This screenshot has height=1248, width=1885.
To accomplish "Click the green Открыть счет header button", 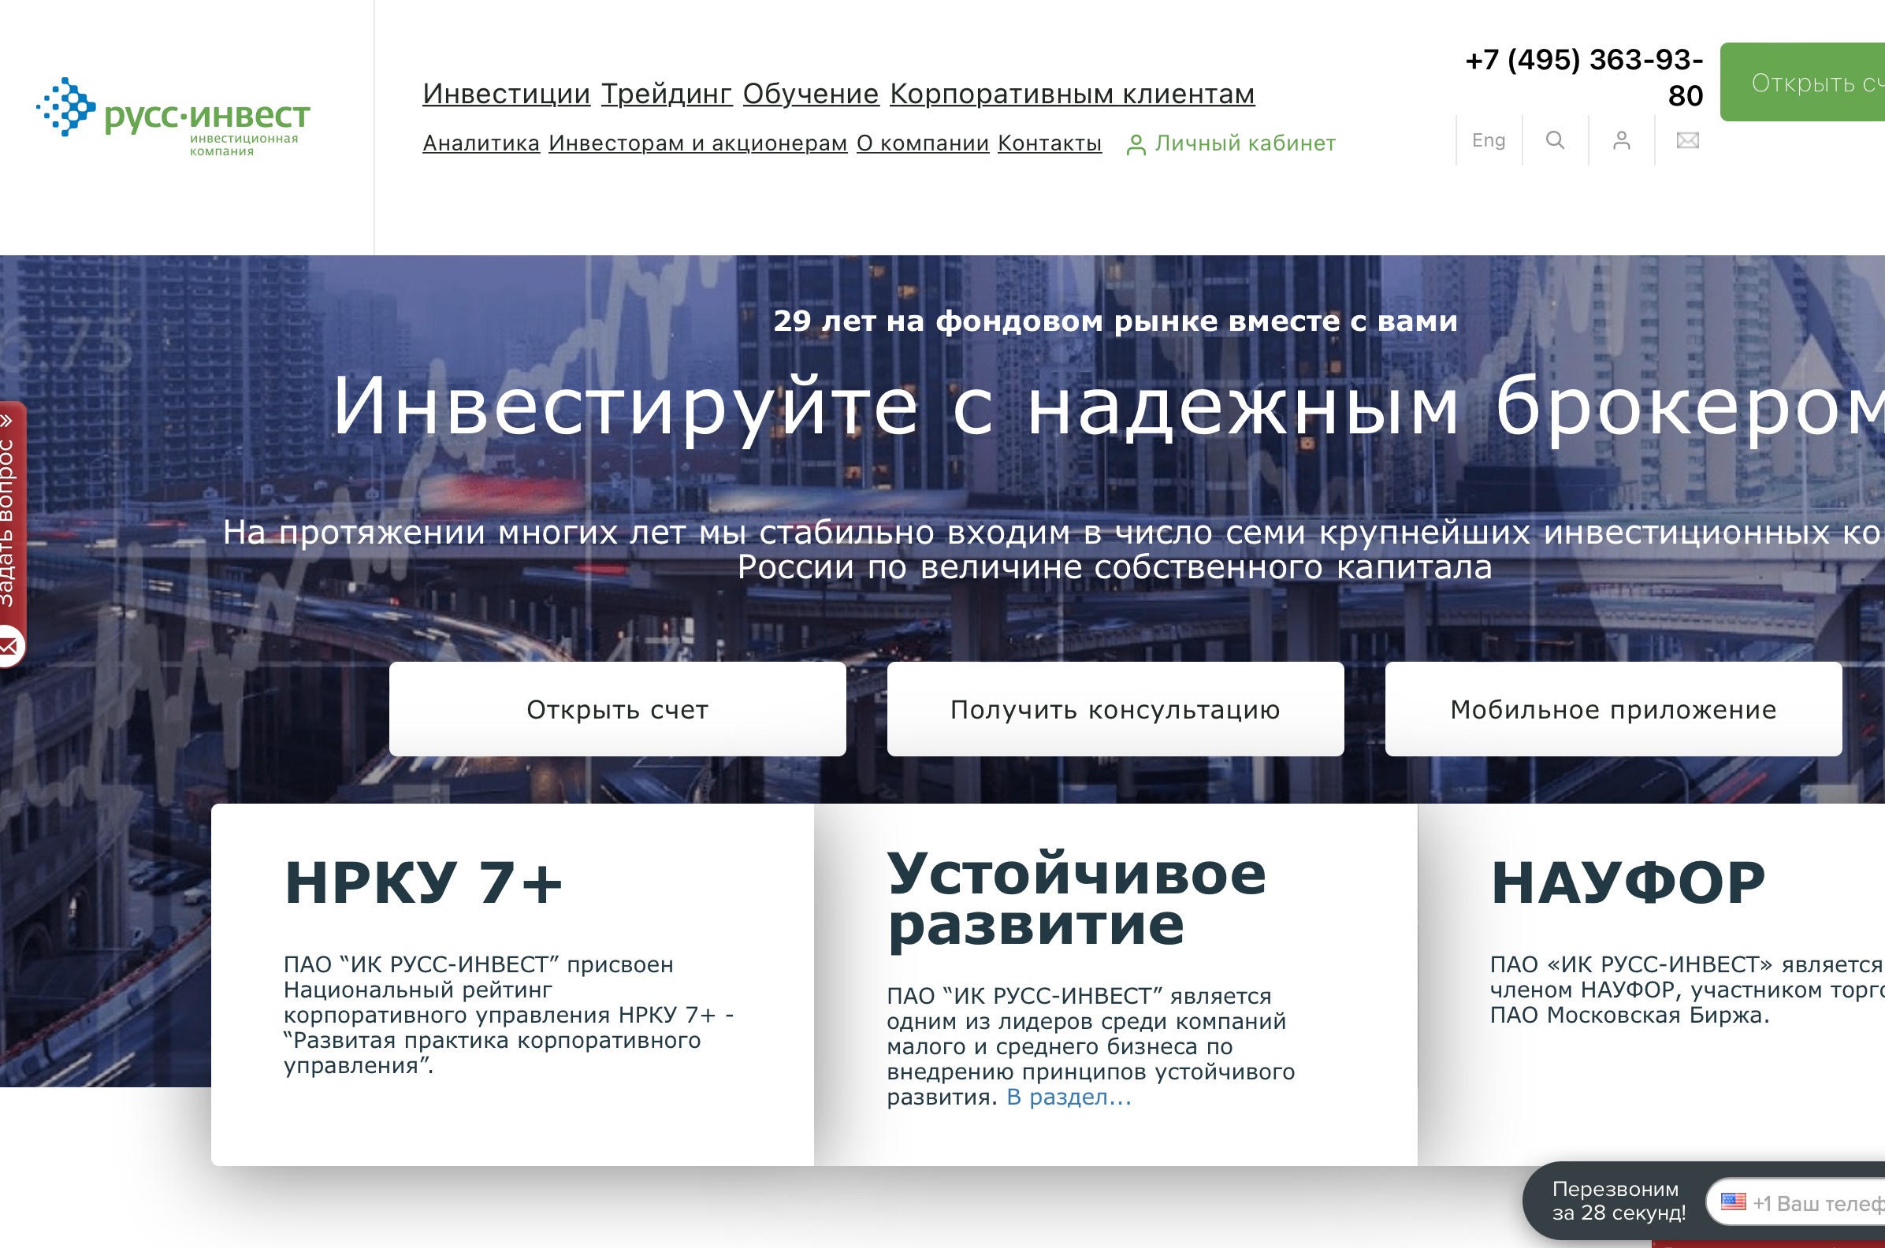I will [1803, 82].
